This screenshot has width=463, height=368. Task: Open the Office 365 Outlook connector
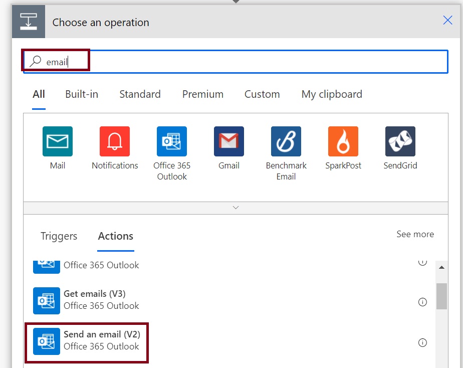click(172, 141)
